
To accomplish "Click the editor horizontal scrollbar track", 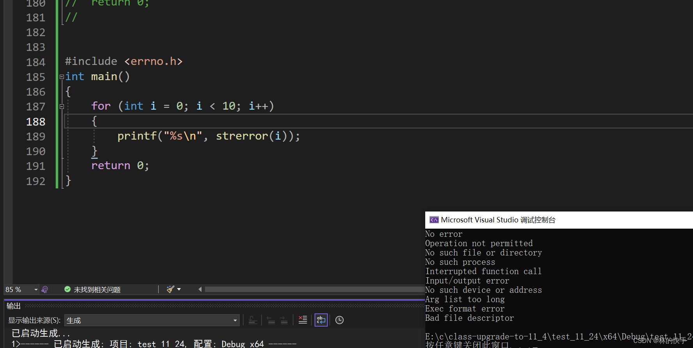I will [314, 289].
